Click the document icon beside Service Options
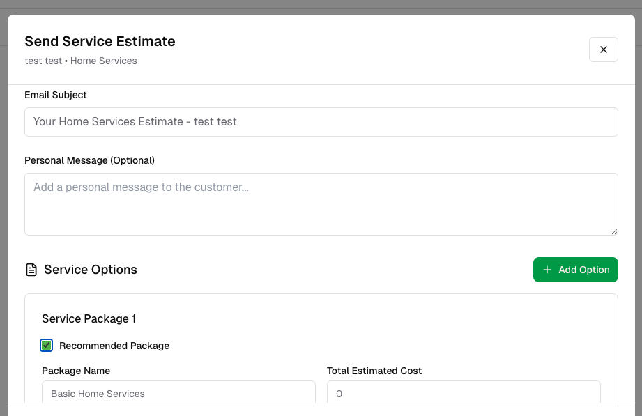The height and width of the screenshot is (416, 642). (x=31, y=269)
